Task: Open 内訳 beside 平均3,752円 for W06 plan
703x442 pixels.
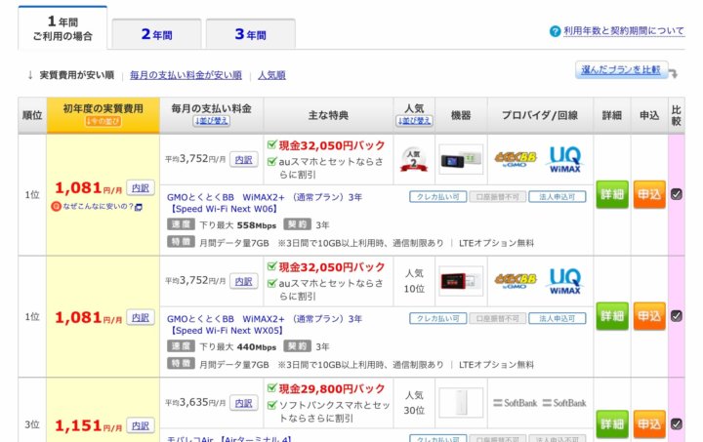Action: [243, 159]
